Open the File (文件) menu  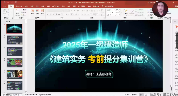coord(5,6)
